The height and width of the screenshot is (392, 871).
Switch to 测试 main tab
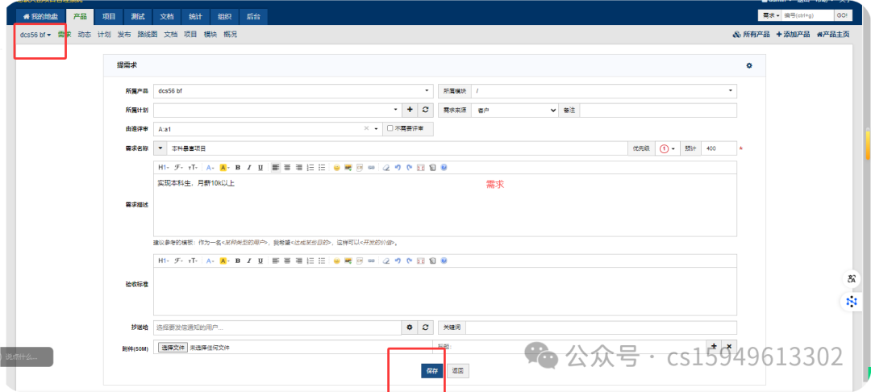(137, 17)
